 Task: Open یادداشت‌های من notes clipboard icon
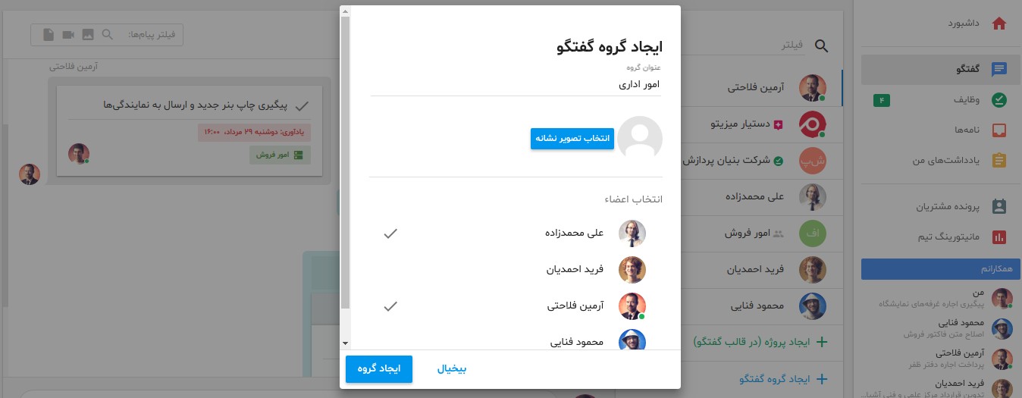pos(999,161)
